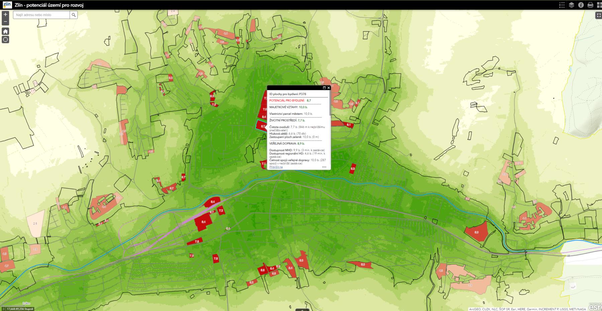The width and height of the screenshot is (602, 311).
Task: Focus the address search field
Action: click(x=41, y=15)
